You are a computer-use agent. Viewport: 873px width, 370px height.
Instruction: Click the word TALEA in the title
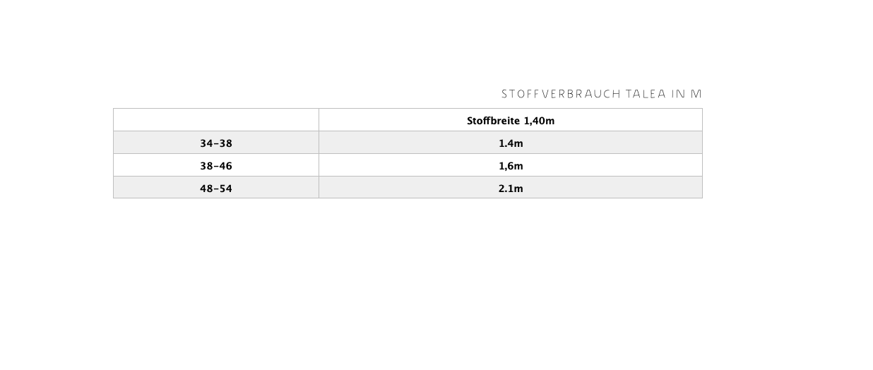pyautogui.click(x=646, y=94)
